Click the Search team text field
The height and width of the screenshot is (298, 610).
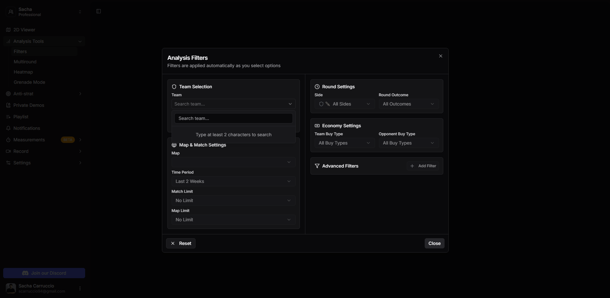coord(233,118)
